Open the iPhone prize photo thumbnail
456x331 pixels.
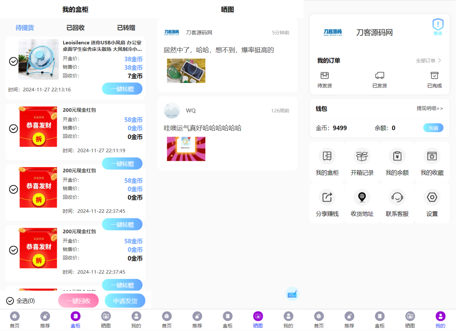(x=186, y=71)
